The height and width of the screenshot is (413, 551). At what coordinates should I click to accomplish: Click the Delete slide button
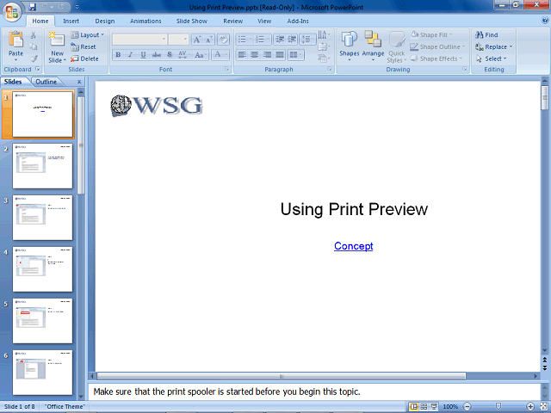tap(84, 59)
